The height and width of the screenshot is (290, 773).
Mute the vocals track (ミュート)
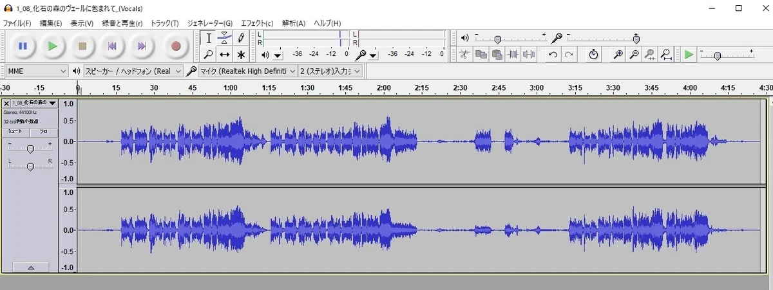tap(15, 131)
